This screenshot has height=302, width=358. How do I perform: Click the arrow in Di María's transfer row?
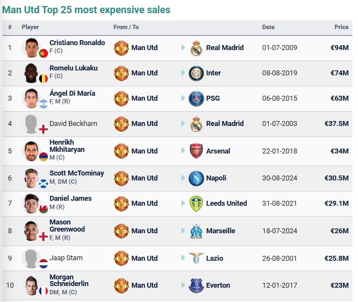pos(183,98)
